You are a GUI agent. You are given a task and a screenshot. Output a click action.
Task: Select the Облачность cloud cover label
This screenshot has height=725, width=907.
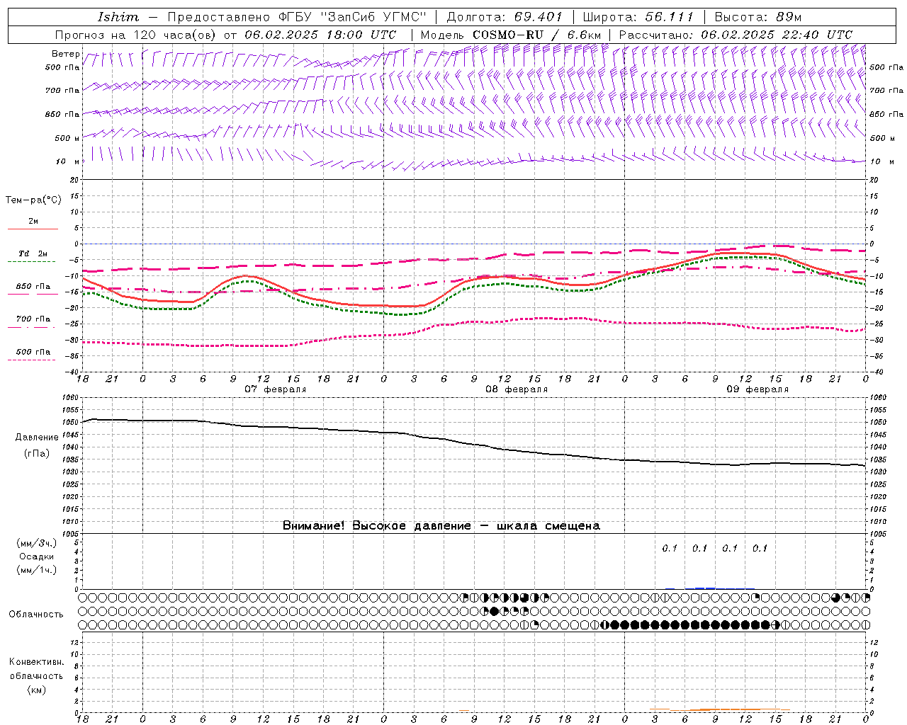[x=36, y=615]
